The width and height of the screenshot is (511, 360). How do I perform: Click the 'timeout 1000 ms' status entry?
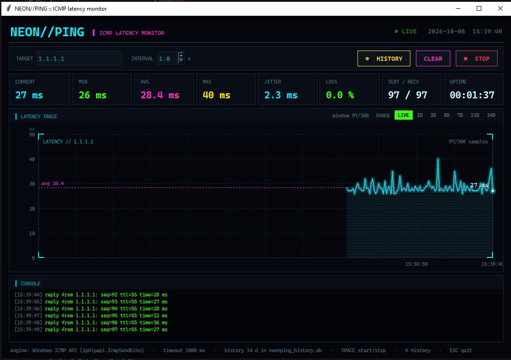tap(184, 350)
